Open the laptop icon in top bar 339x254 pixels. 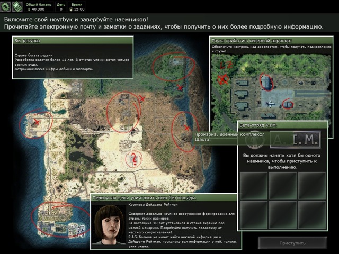pos(17,7)
